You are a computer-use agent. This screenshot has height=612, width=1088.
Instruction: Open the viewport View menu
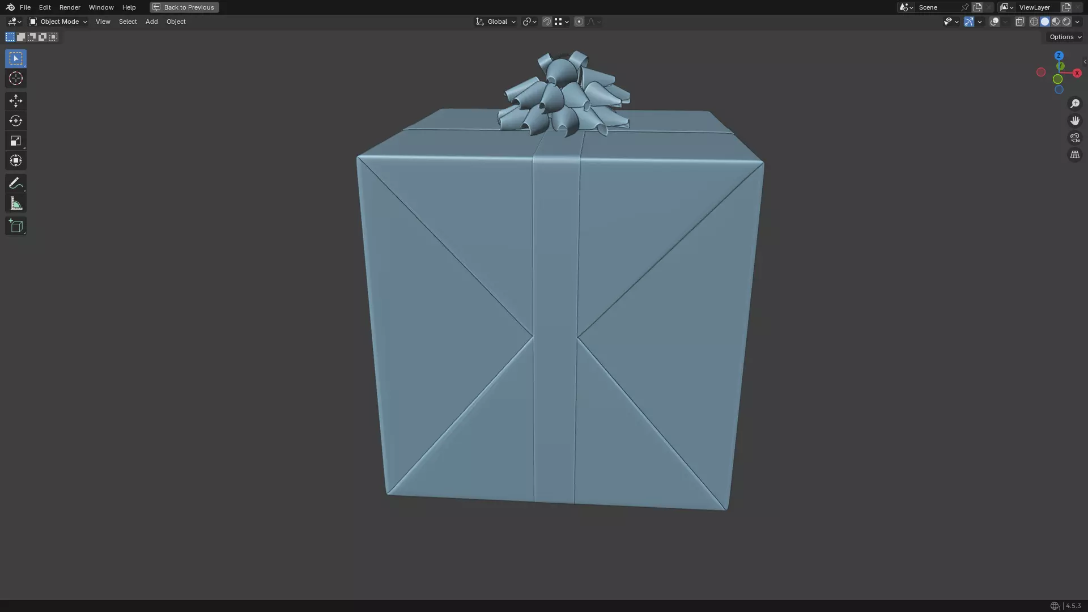pos(103,22)
